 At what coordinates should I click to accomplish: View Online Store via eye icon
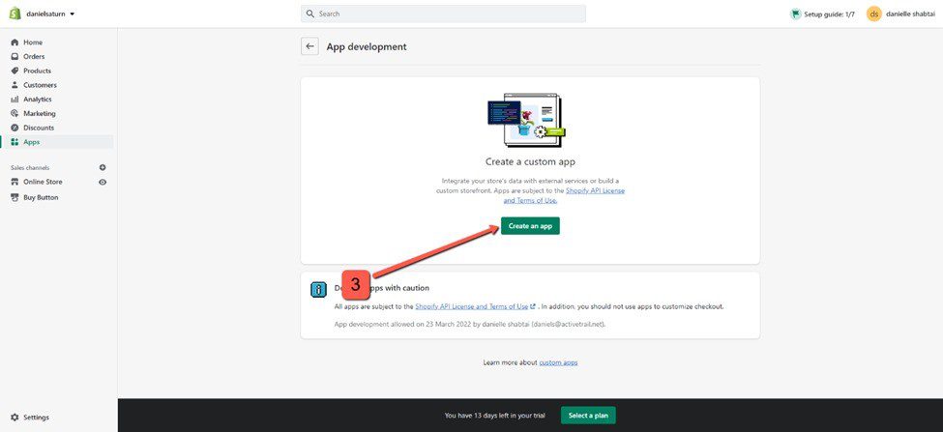click(x=103, y=182)
